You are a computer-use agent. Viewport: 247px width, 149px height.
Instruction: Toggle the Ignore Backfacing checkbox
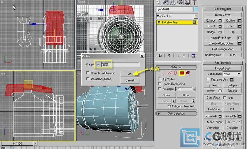pyautogui.click(x=160, y=84)
